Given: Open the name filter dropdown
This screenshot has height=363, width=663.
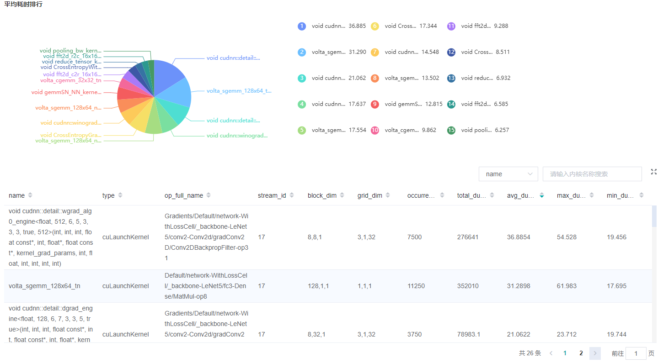Looking at the screenshot, I should pyautogui.click(x=508, y=174).
